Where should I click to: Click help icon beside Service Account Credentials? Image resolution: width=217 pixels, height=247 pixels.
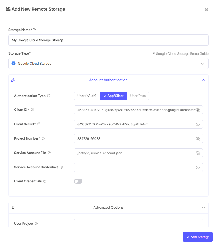(x=61, y=167)
